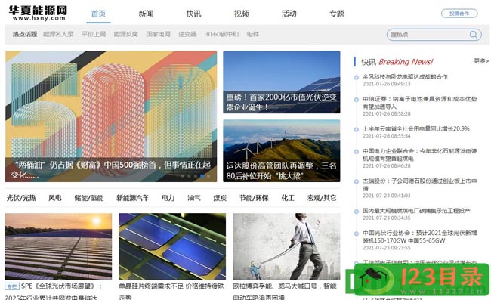Select the 化工 category
This screenshot has height=300, width=491.
288,198
